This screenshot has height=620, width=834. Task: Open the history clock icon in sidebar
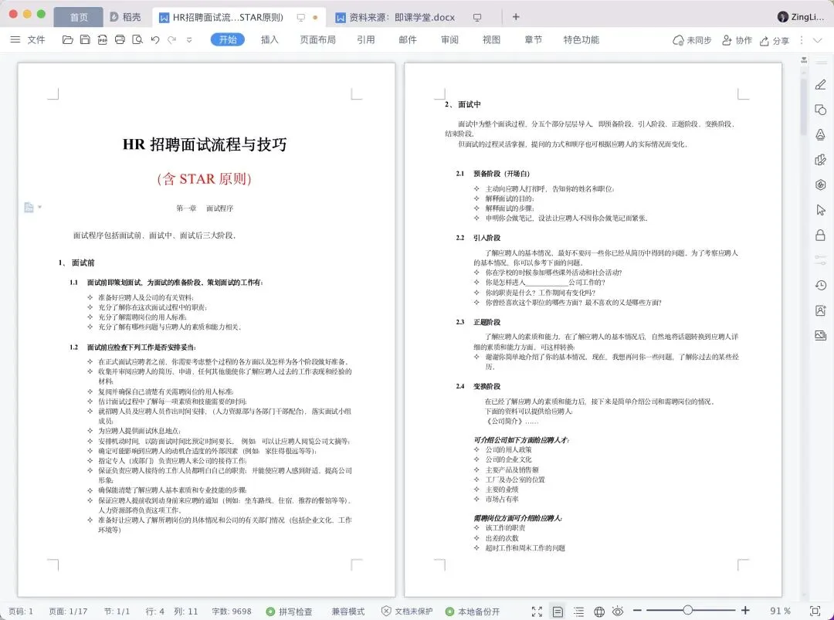pyautogui.click(x=821, y=286)
